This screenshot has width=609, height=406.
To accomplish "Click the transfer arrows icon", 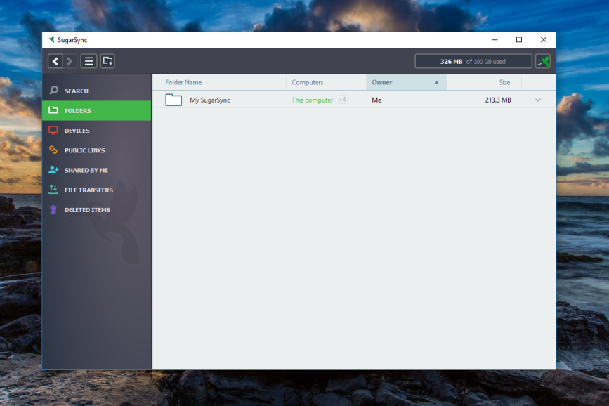I will 53,189.
